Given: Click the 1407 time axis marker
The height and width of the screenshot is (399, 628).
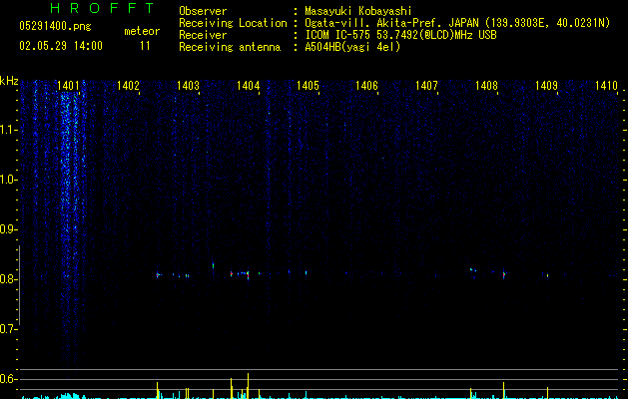Looking at the screenshot, I should coord(426,86).
